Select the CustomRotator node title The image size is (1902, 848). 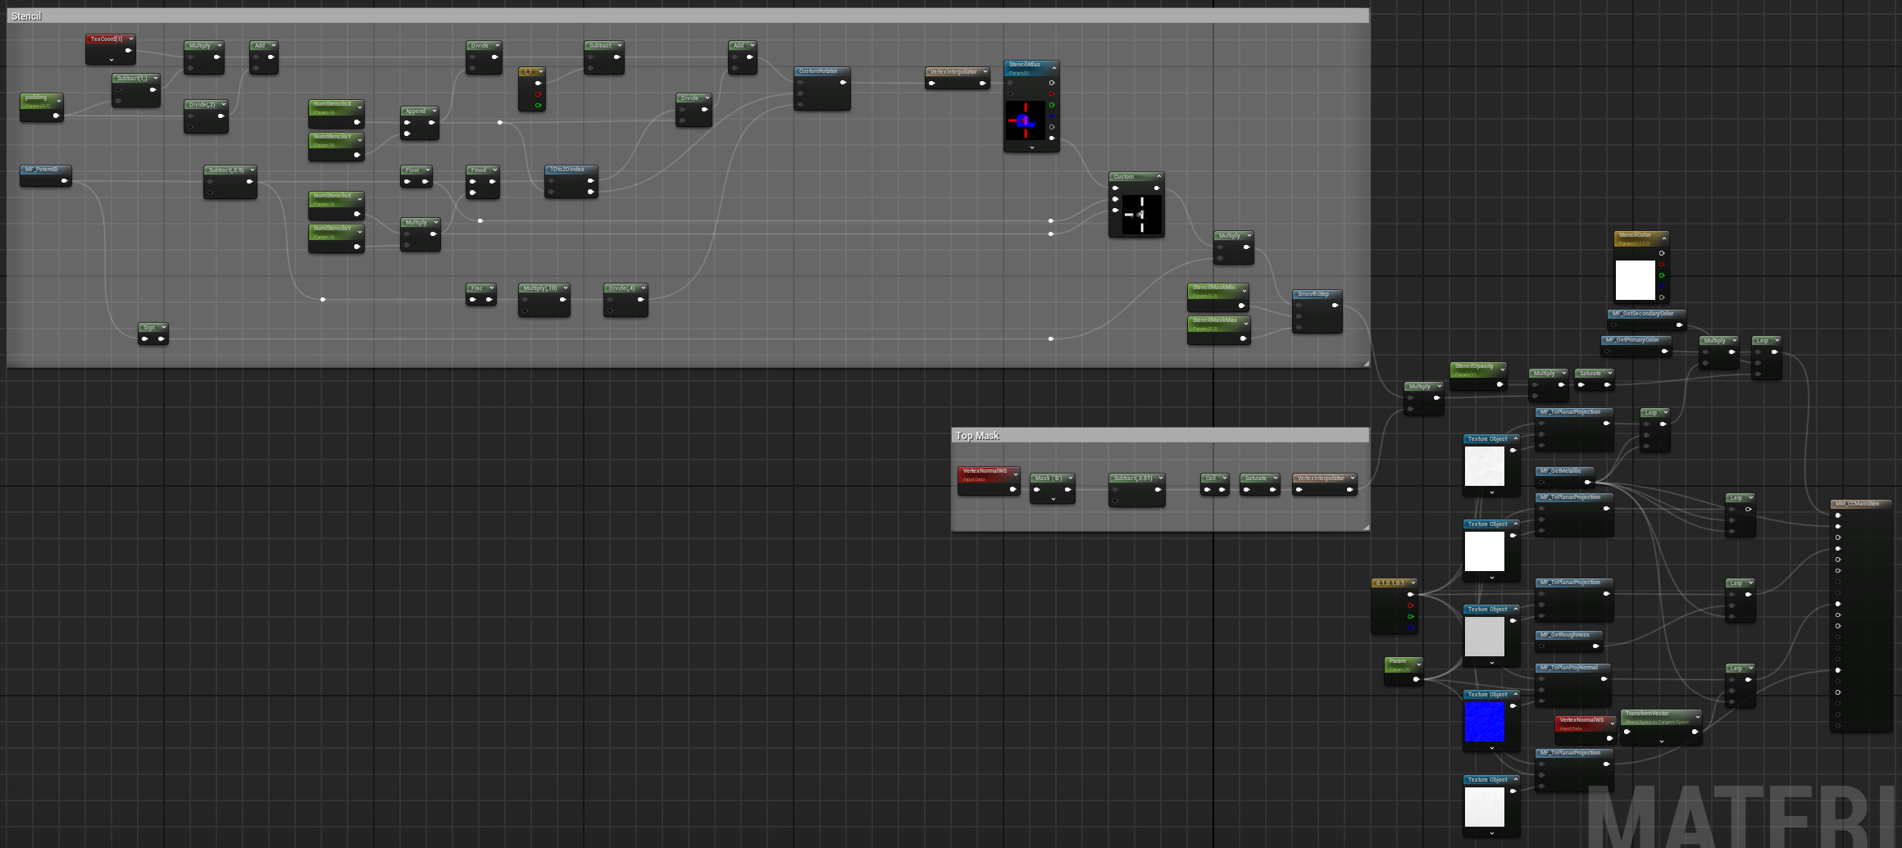(x=818, y=71)
